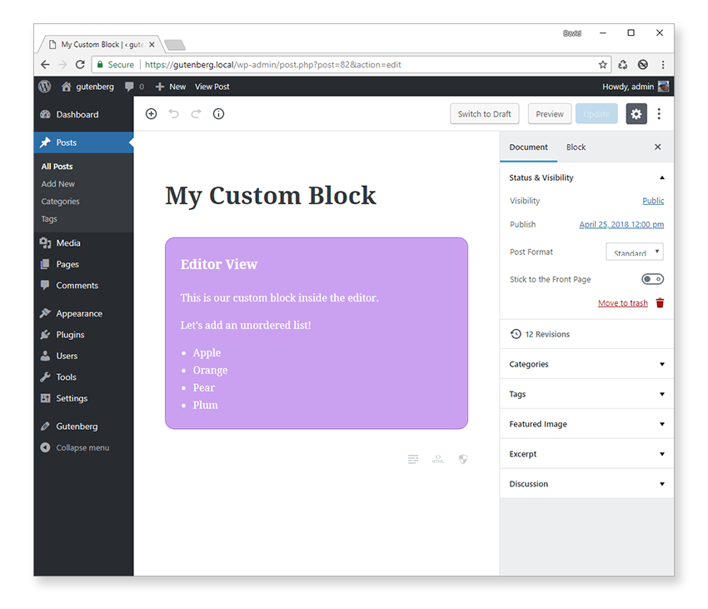Click the Public visibility link
Viewport: 708px width, 609px height.
point(653,201)
